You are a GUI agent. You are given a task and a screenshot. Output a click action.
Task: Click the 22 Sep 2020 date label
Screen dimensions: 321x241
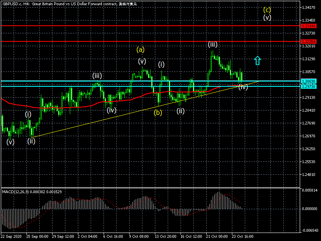point(11,236)
